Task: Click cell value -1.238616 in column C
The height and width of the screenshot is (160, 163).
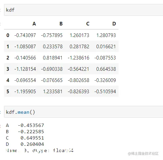Action: (x=78, y=58)
